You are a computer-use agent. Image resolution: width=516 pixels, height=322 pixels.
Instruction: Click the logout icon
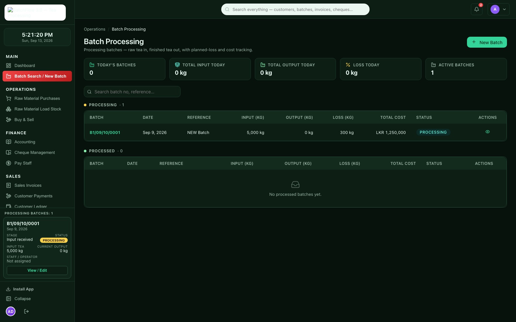click(26, 311)
